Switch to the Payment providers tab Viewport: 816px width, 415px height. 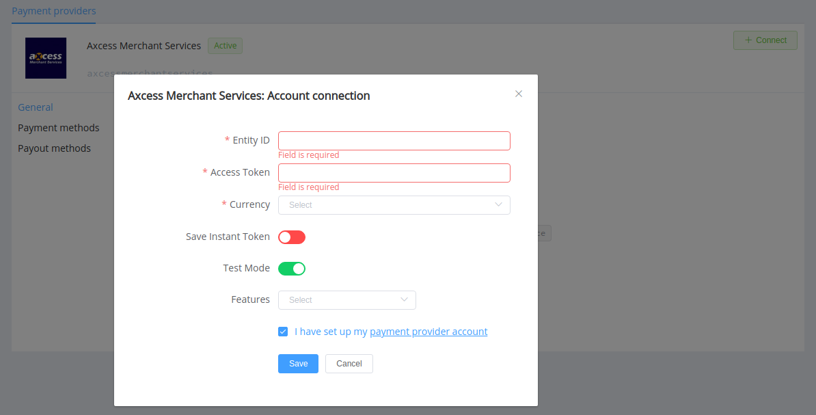point(53,11)
